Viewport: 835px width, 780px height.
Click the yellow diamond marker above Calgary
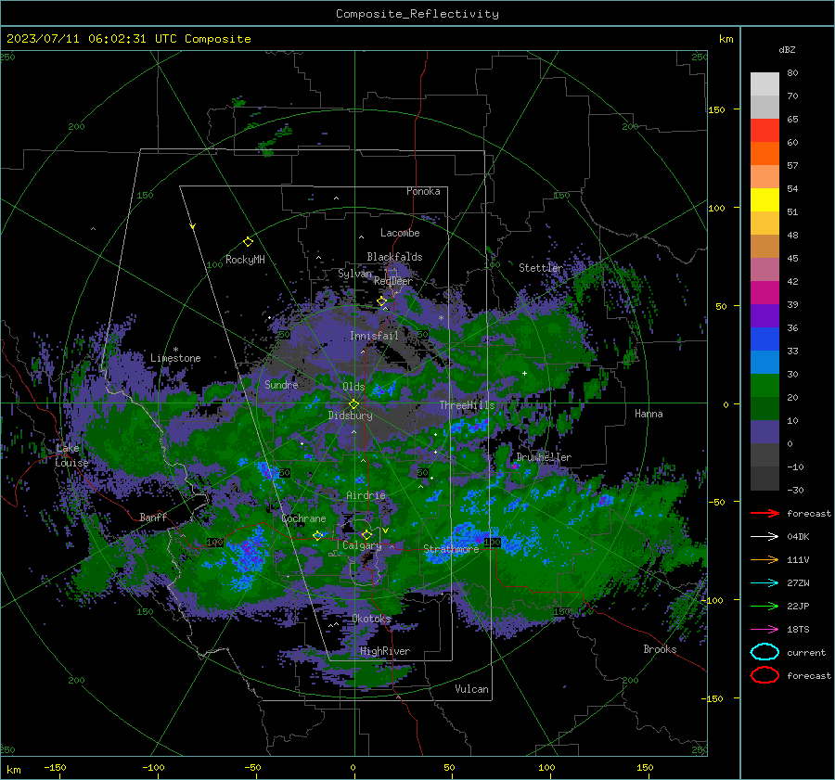(x=366, y=534)
